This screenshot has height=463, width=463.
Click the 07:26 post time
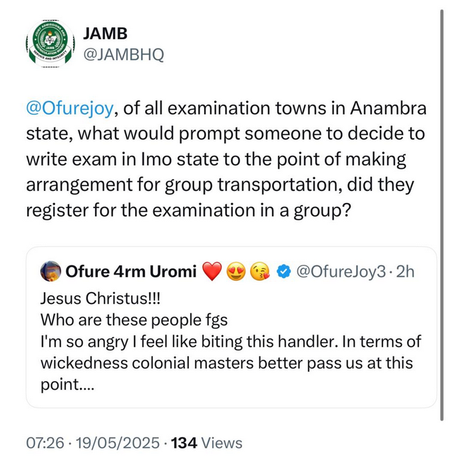coord(45,442)
